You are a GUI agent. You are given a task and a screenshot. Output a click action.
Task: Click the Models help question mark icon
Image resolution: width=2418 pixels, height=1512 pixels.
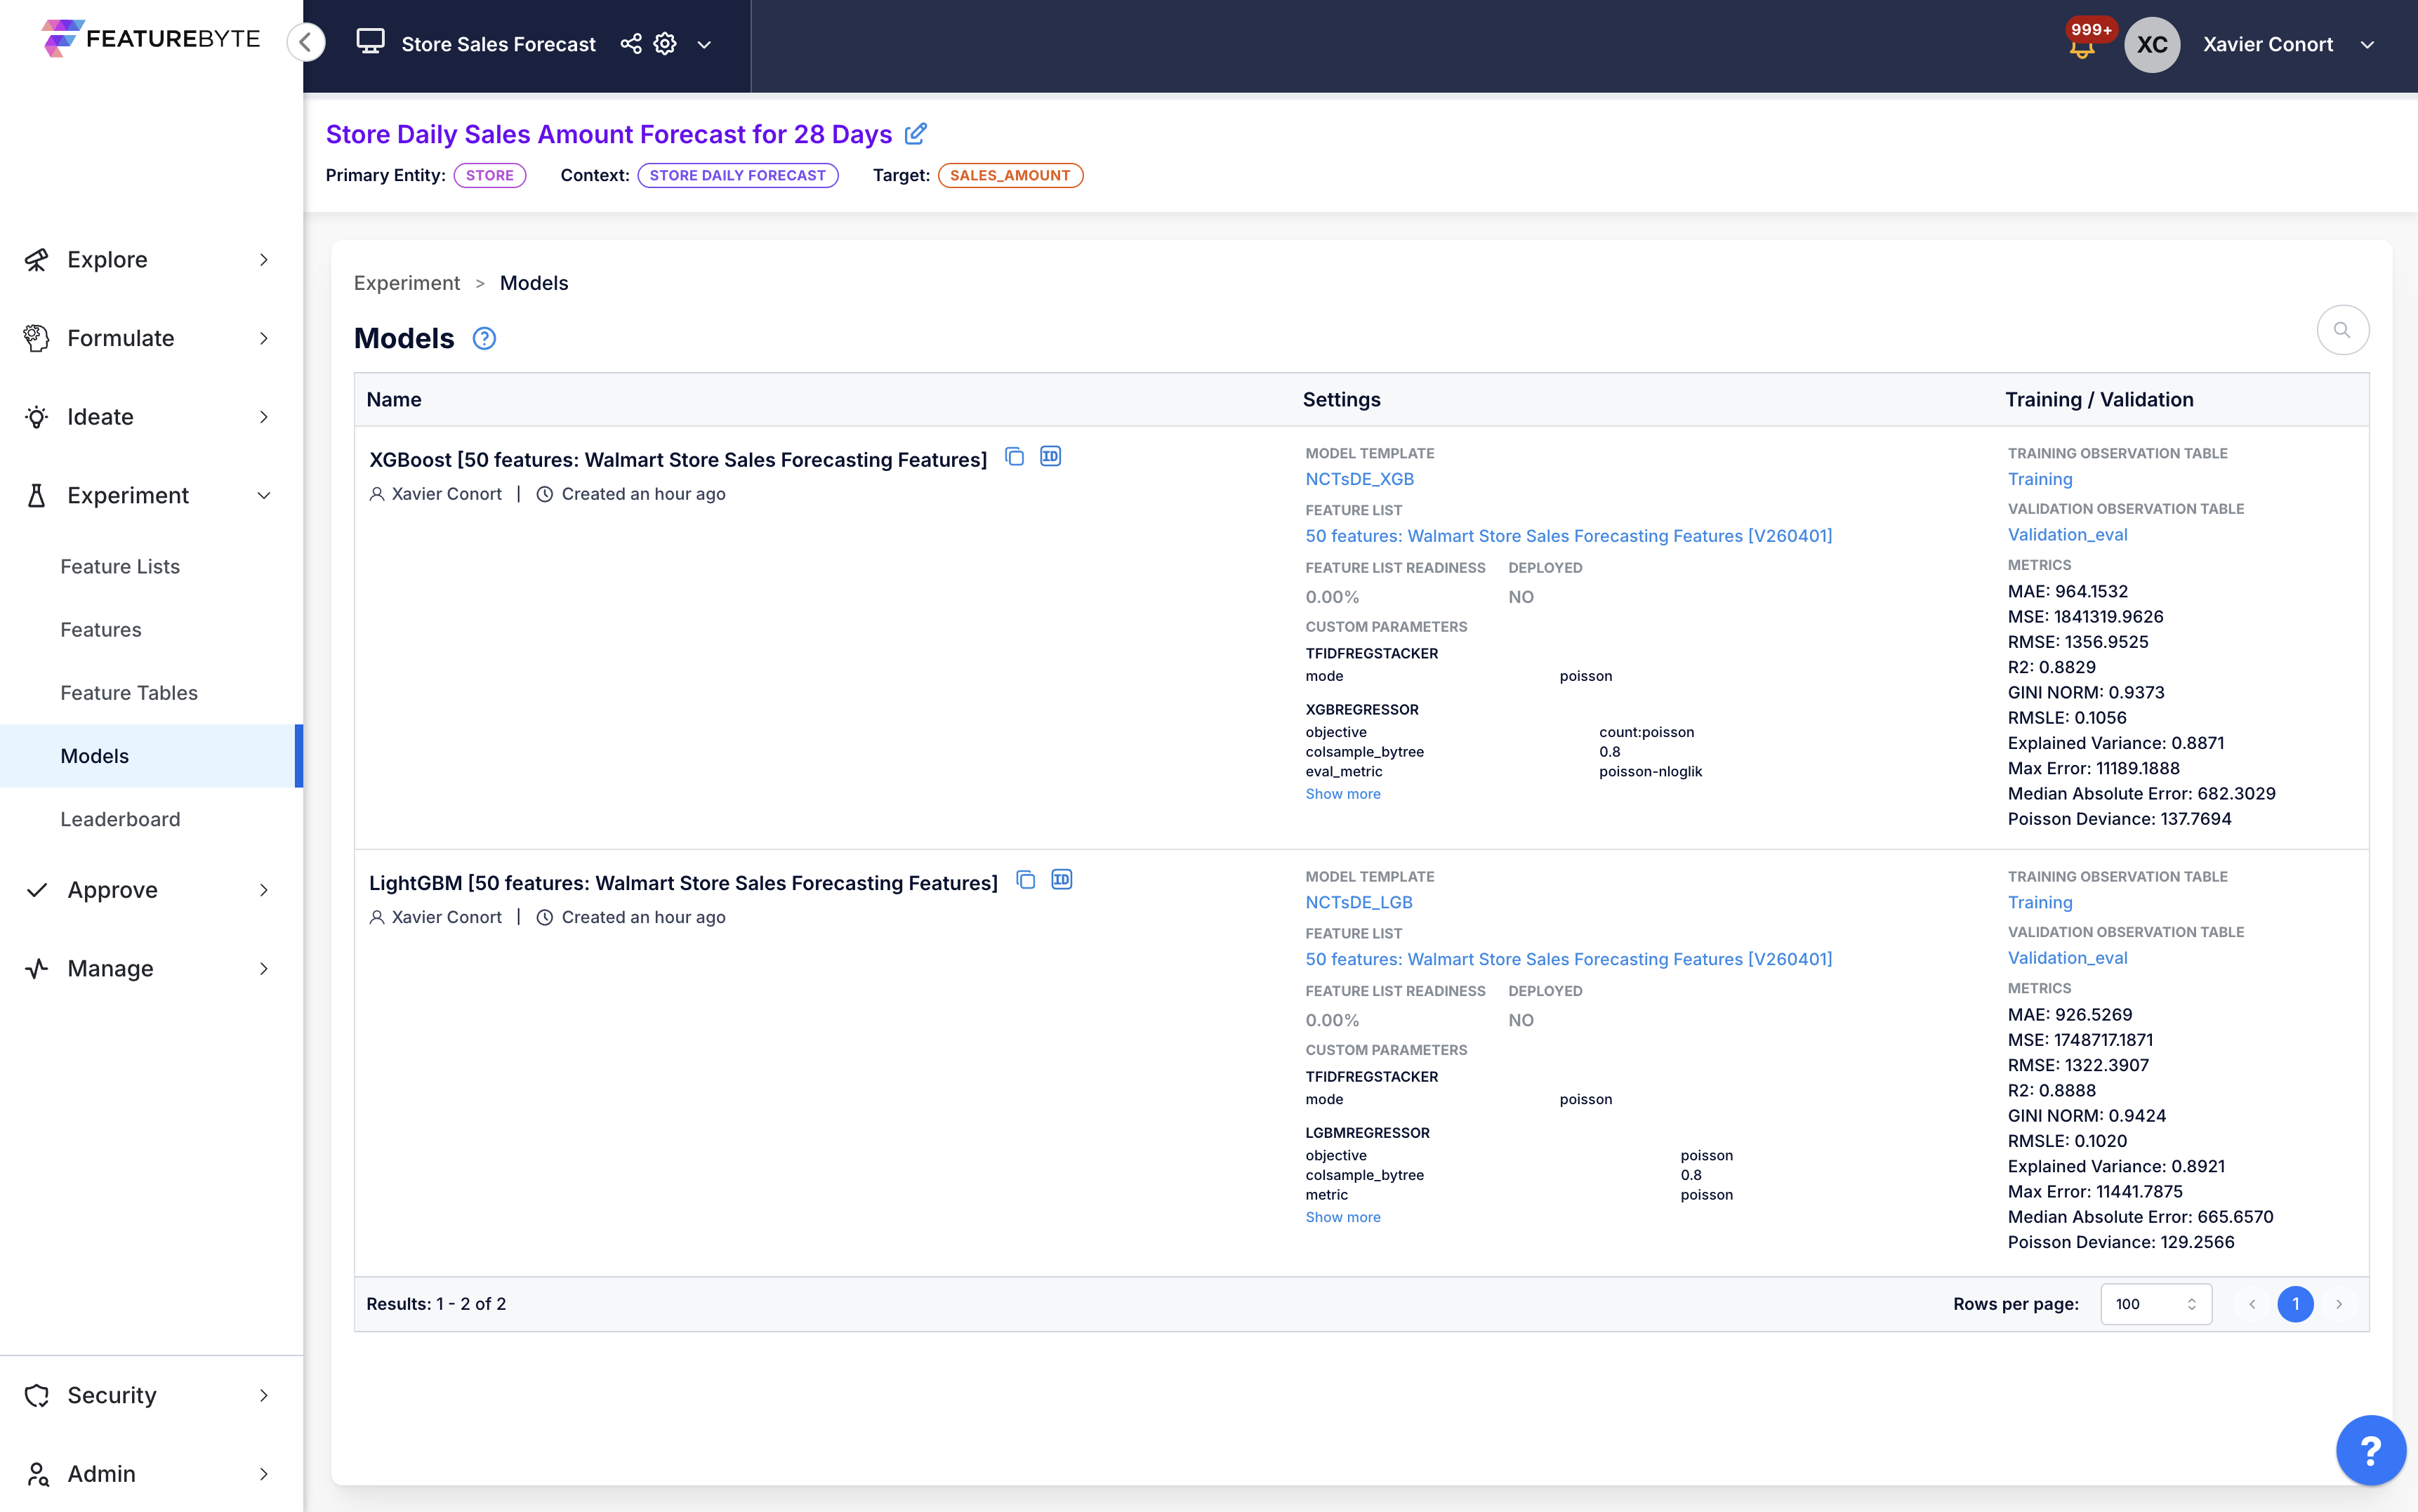484,339
